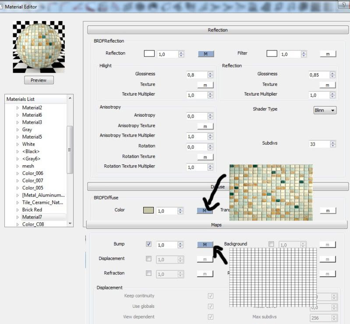Toggle the Keep continuity checkbox
The image size is (350, 324).
click(211, 296)
